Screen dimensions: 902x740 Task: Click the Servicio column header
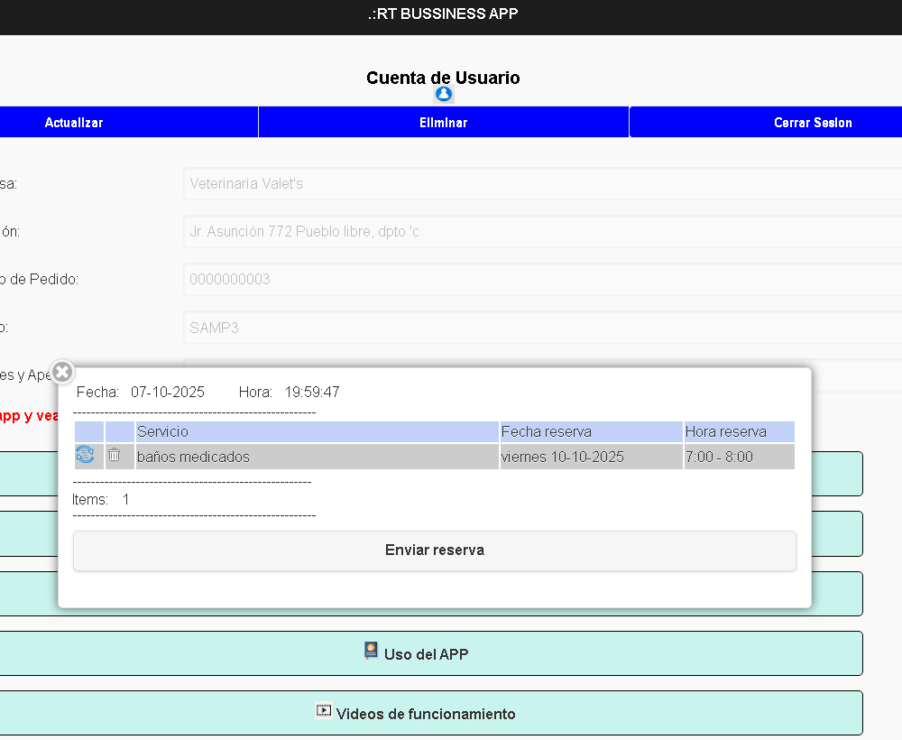pyautogui.click(x=316, y=431)
